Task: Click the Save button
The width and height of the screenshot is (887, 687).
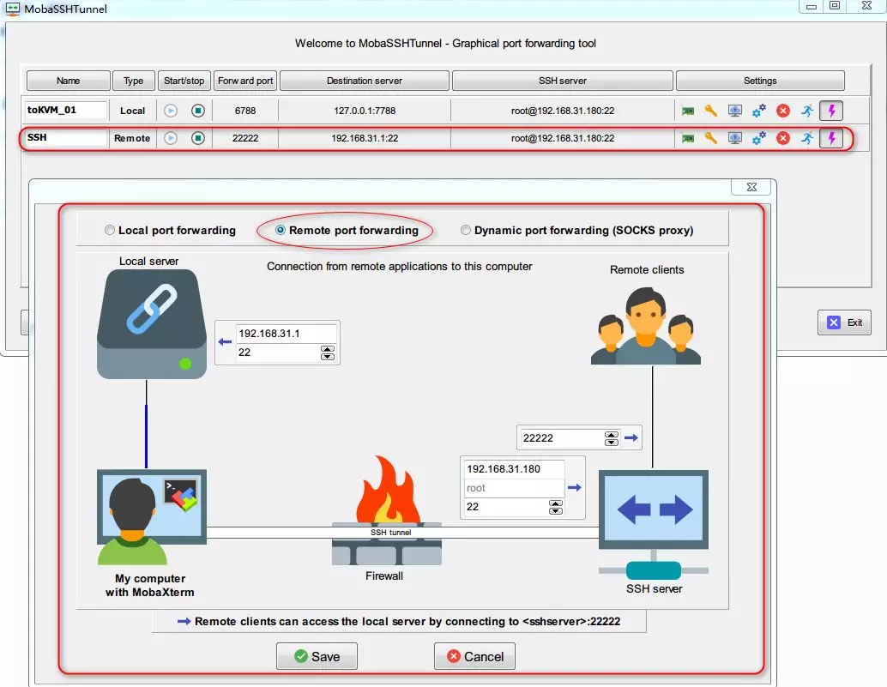Action: coord(317,656)
